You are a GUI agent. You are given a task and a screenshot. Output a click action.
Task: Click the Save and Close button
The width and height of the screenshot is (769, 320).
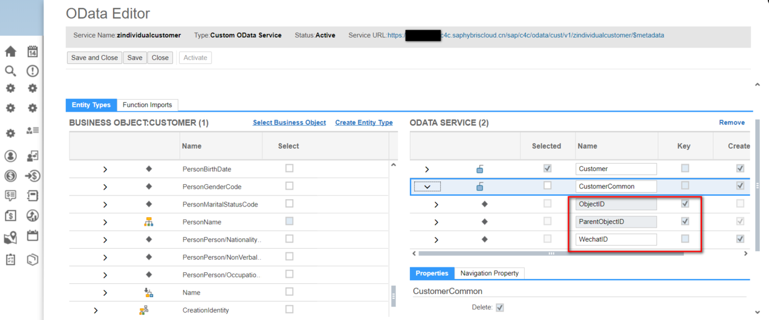coord(94,58)
